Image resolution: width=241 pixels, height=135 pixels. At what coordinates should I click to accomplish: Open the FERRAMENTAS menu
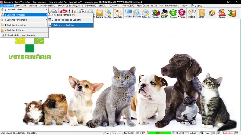click(x=172, y=6)
